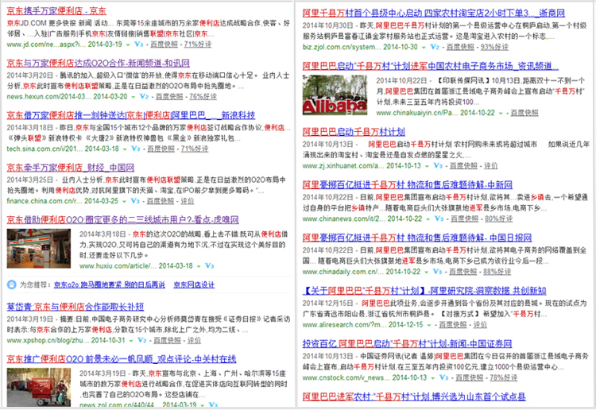The height and width of the screenshot is (410, 596).
Task: Click V3 badge on www.cnstock.com result
Action: click(x=444, y=377)
